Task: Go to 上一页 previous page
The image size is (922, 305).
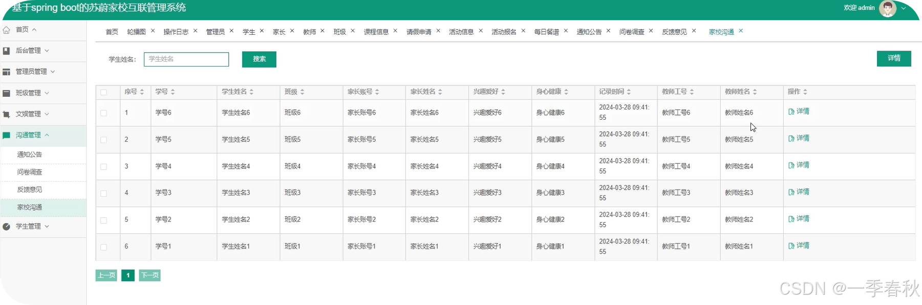Action: (106, 275)
